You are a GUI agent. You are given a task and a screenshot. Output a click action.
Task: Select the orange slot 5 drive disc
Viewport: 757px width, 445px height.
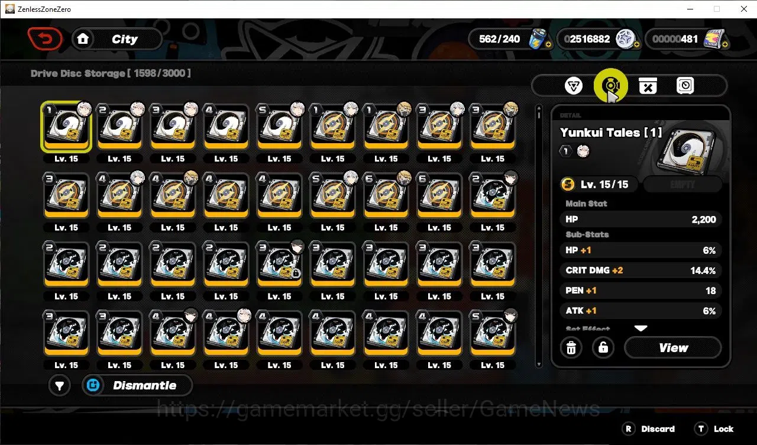[x=332, y=195]
